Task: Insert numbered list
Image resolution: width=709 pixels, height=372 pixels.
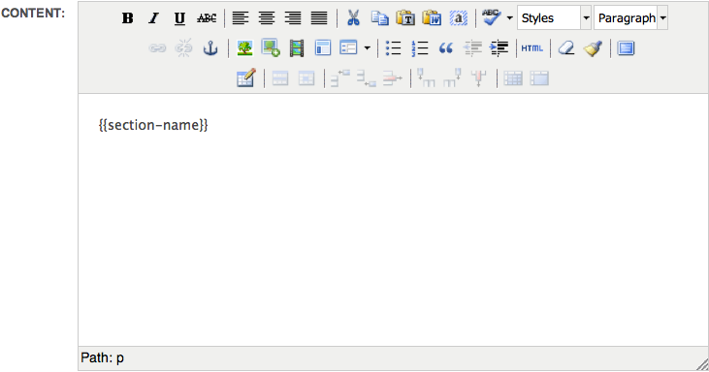Action: [x=420, y=48]
